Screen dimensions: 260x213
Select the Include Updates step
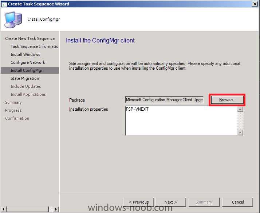26,86
